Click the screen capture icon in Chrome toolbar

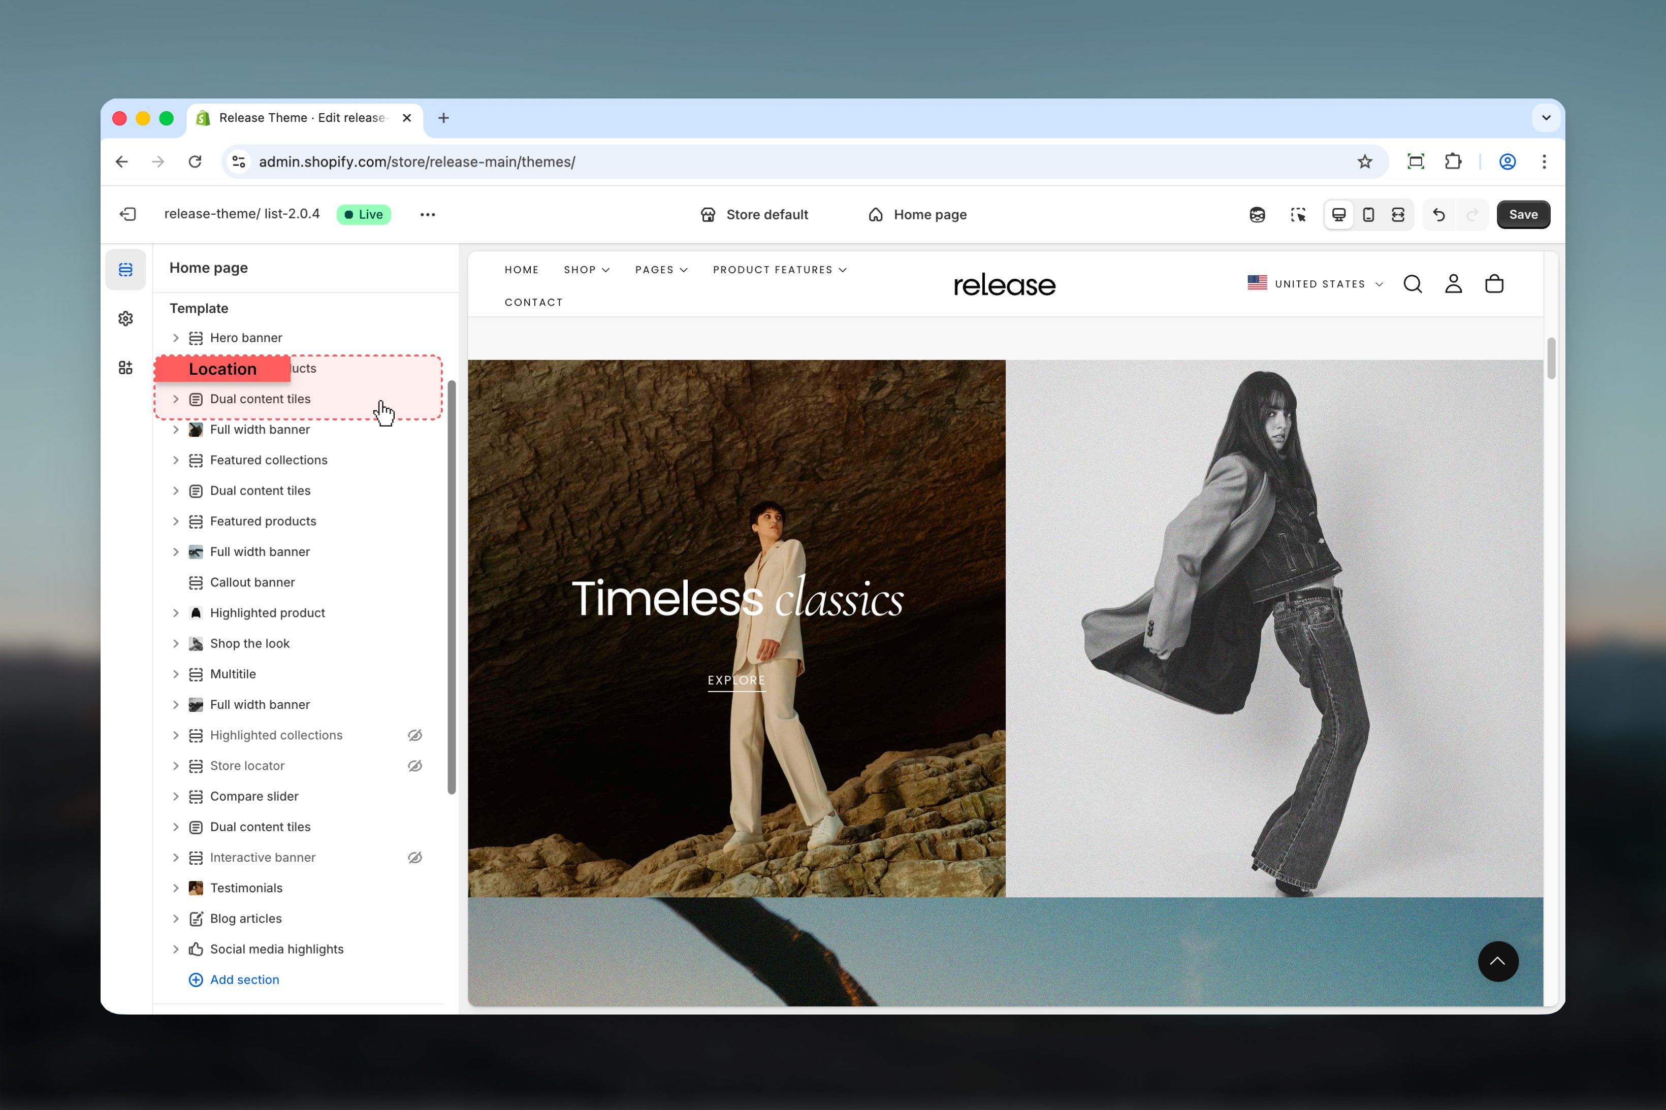coord(1416,161)
